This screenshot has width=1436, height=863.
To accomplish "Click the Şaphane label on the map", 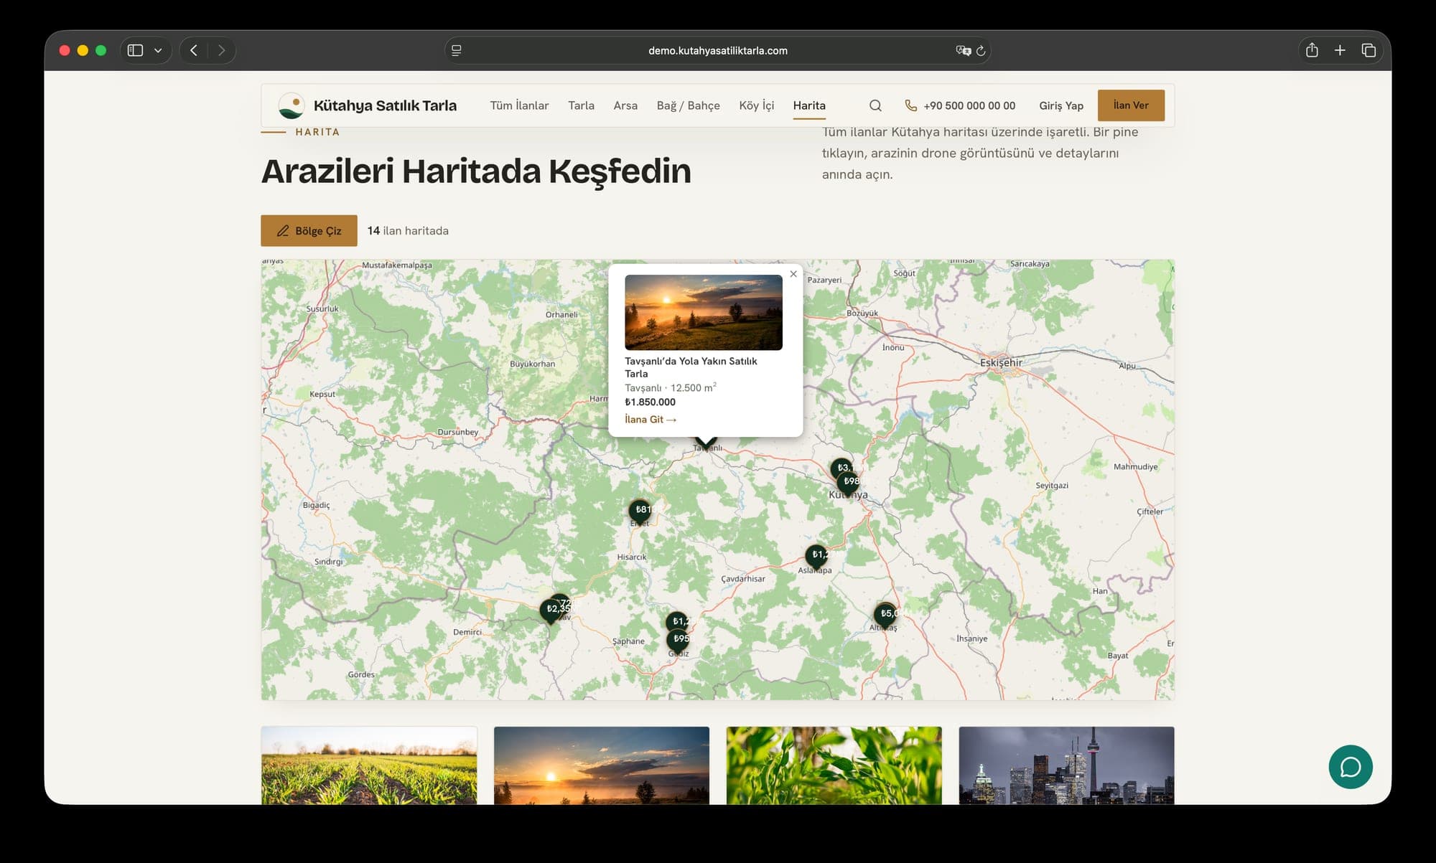I will tap(628, 641).
